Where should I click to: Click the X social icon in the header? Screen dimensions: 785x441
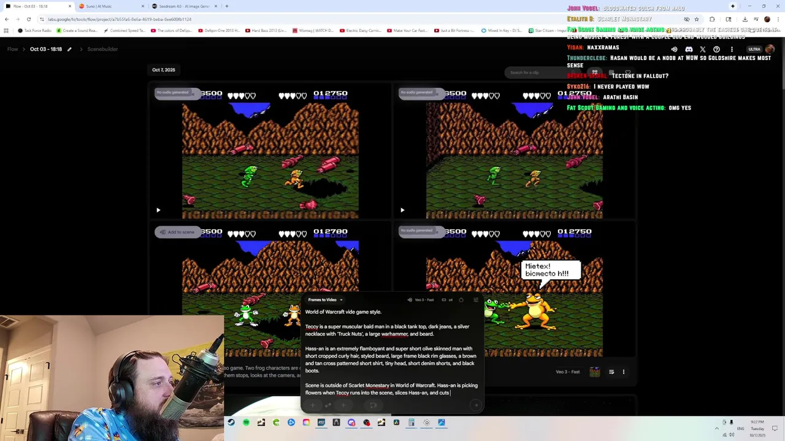[x=703, y=49]
